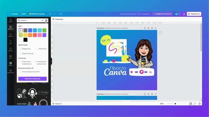Go back to Главная
This screenshot has height=117, width=209.
[14, 14]
